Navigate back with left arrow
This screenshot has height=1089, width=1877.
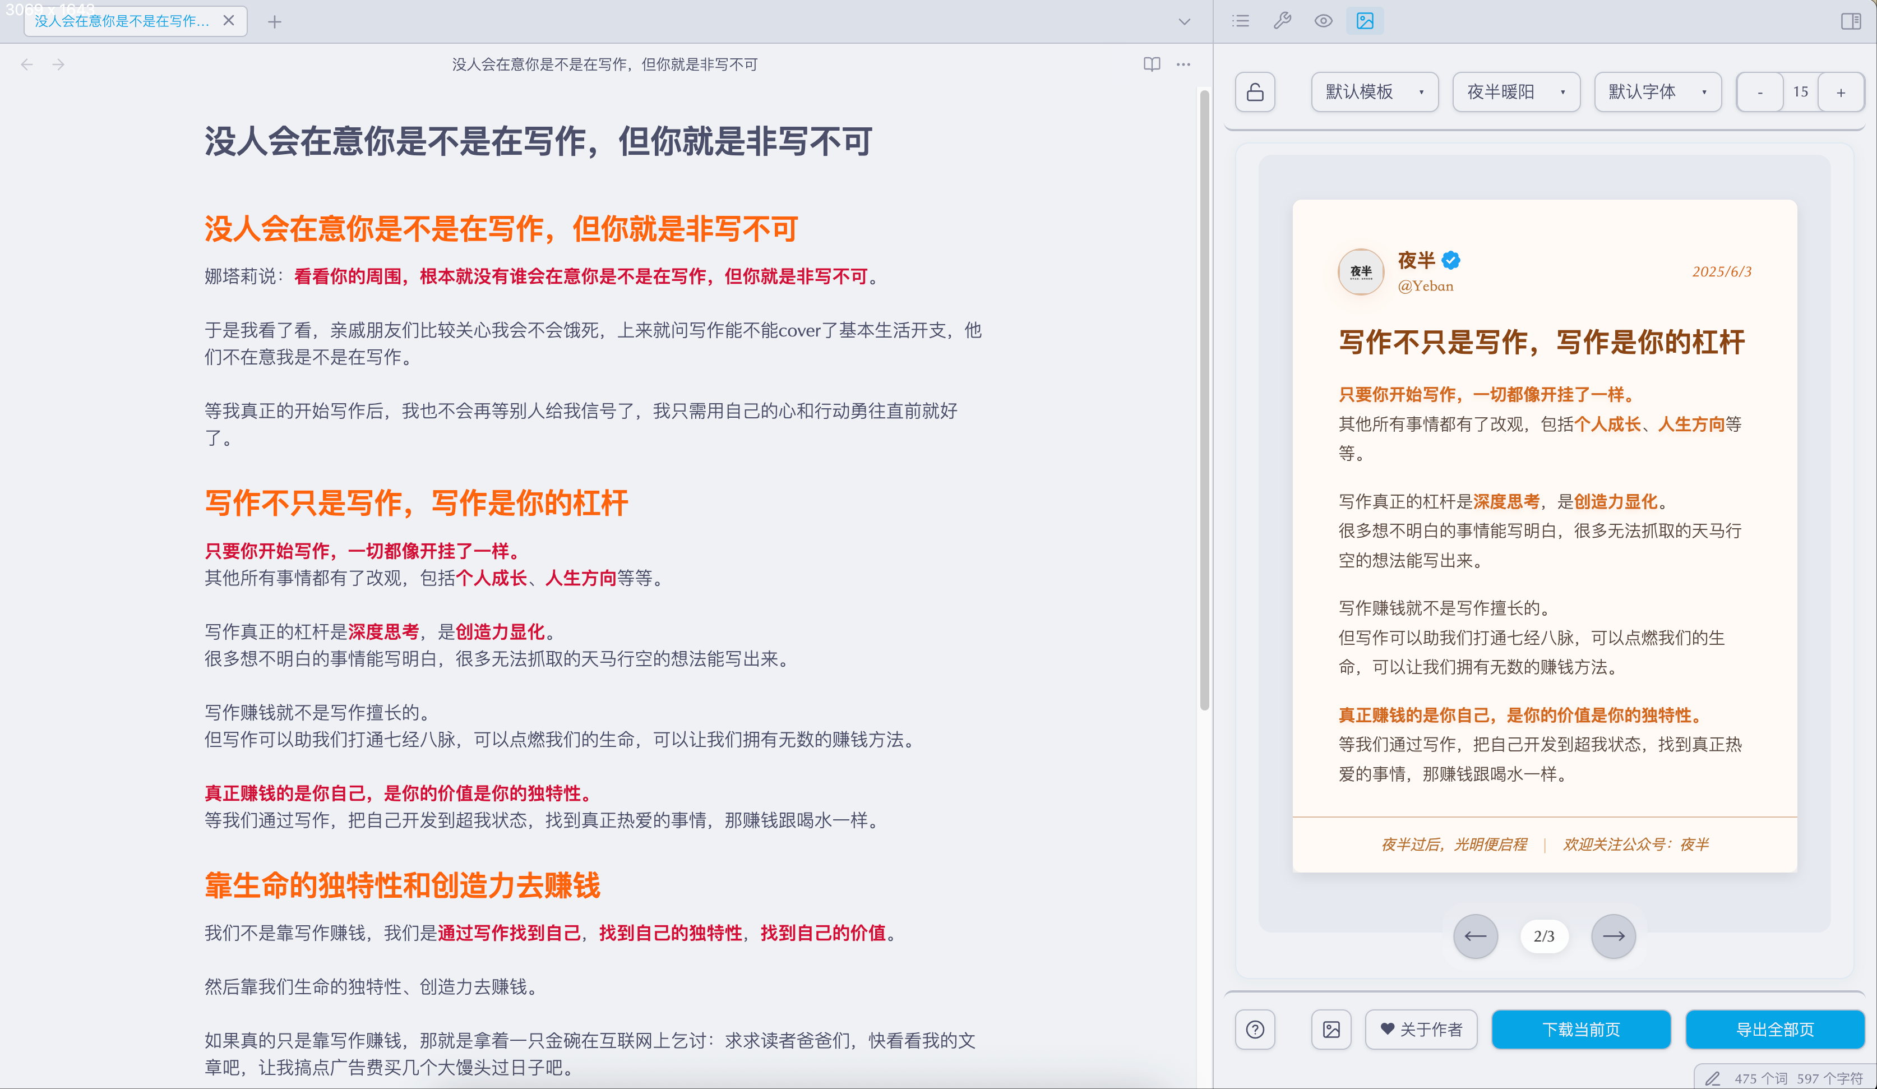pos(27,64)
